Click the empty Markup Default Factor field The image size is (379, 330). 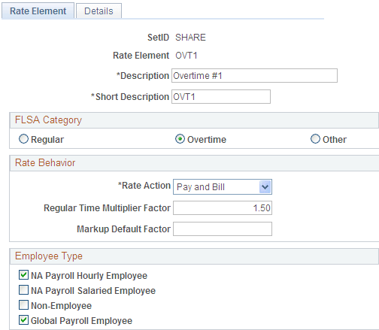pos(223,229)
